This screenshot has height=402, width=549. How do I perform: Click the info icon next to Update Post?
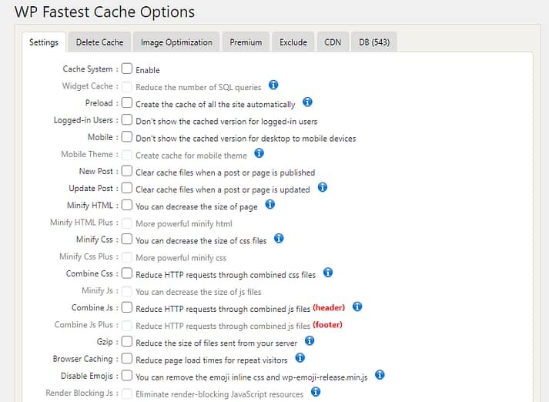click(323, 187)
